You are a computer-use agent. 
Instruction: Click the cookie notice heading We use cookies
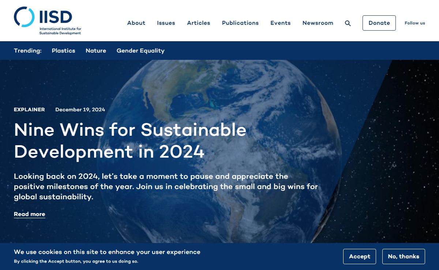coord(107,252)
